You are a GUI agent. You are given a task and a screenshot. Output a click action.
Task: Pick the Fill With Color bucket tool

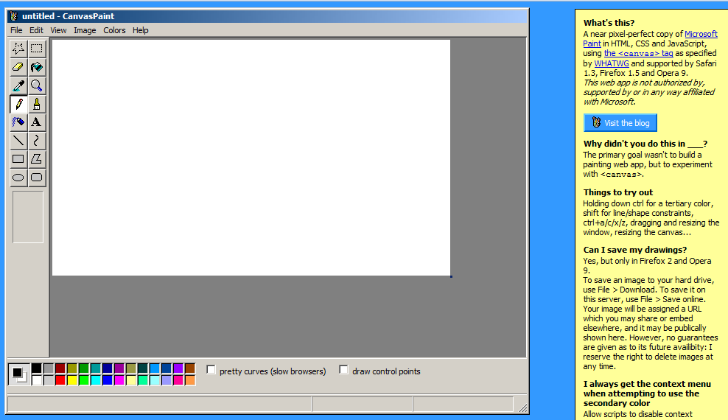point(37,67)
